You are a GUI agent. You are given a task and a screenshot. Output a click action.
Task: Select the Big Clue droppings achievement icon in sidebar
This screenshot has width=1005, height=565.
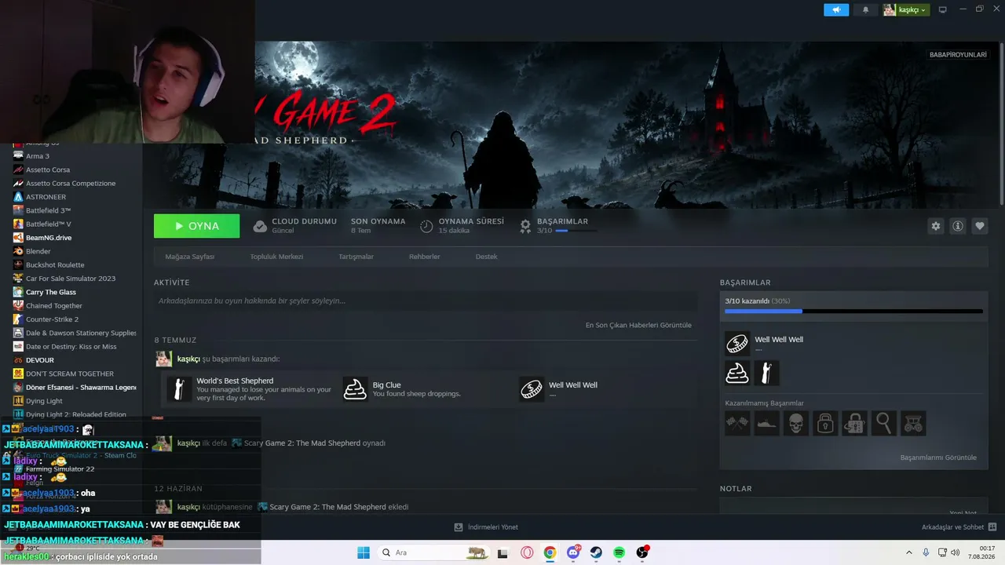click(737, 373)
